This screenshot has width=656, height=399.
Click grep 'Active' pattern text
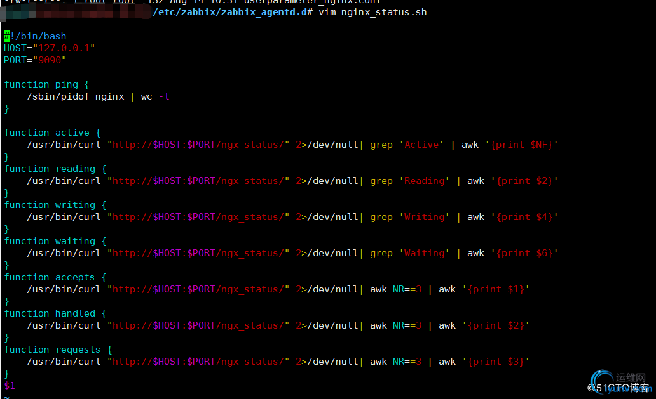(407, 145)
